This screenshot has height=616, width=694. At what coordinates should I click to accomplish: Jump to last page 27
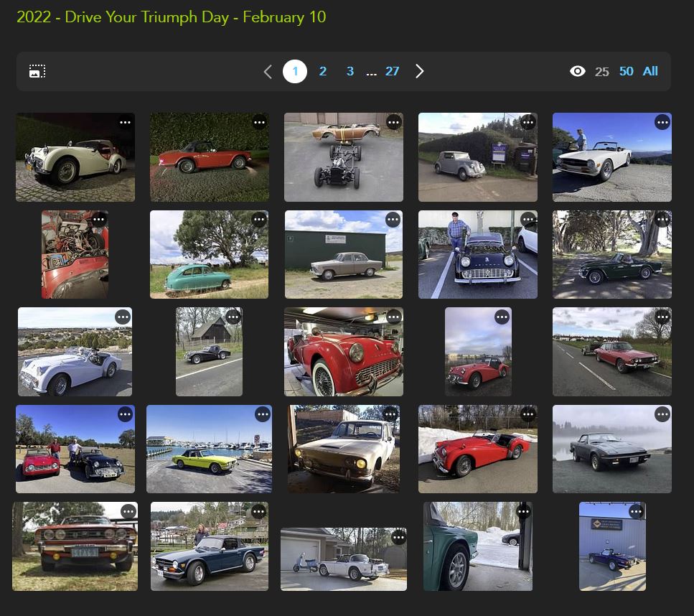click(392, 71)
